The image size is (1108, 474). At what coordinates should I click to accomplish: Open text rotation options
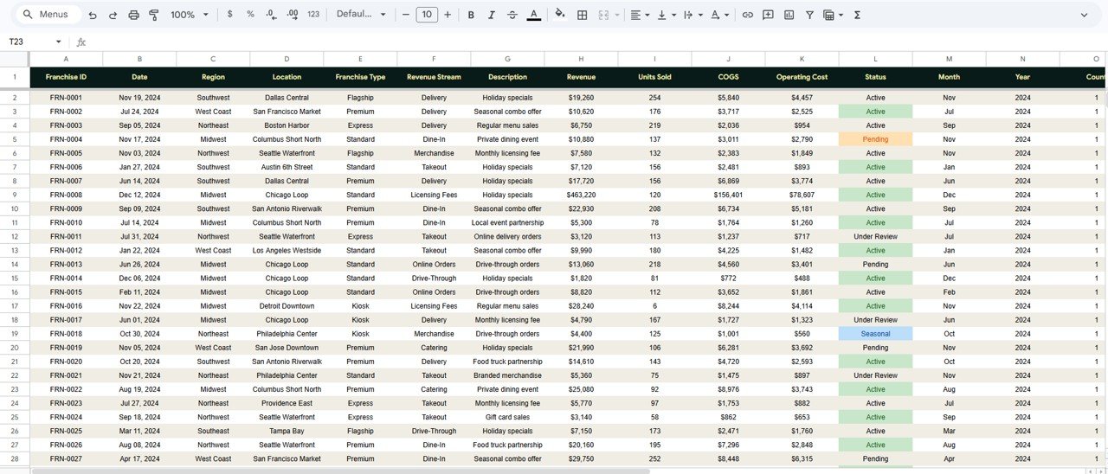(719, 15)
